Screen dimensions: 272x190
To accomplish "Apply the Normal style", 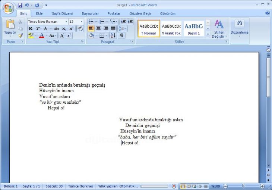I will [x=149, y=28].
